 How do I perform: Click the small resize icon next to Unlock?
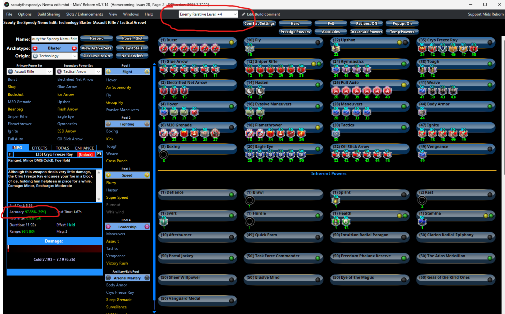99,154
